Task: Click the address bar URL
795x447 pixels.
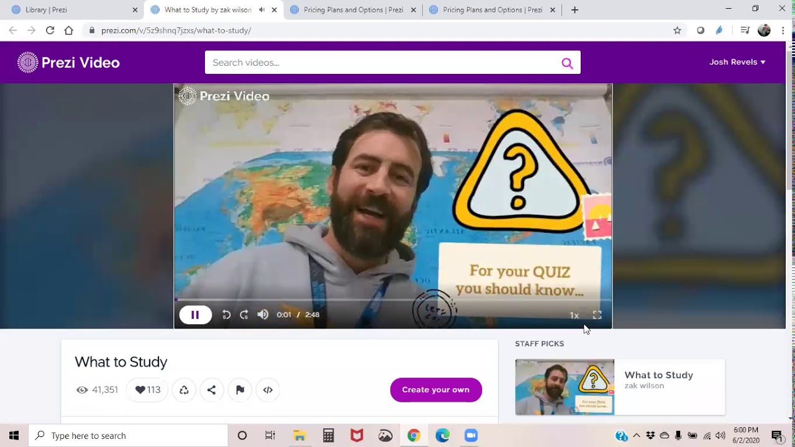Action: pyautogui.click(x=176, y=30)
